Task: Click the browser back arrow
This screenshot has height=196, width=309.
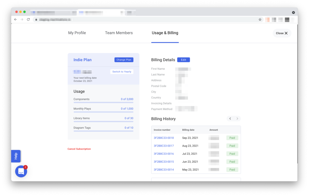Action: point(16,20)
